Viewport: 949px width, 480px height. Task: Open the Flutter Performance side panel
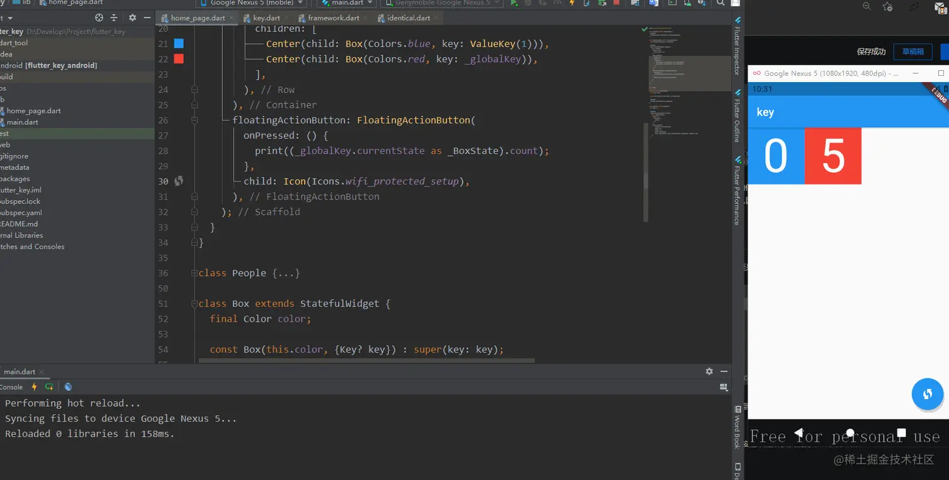tap(737, 191)
